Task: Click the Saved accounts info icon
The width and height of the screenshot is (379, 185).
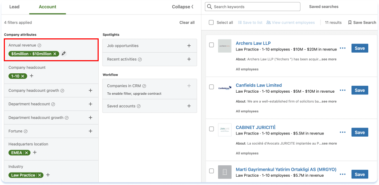Action: 139,106
